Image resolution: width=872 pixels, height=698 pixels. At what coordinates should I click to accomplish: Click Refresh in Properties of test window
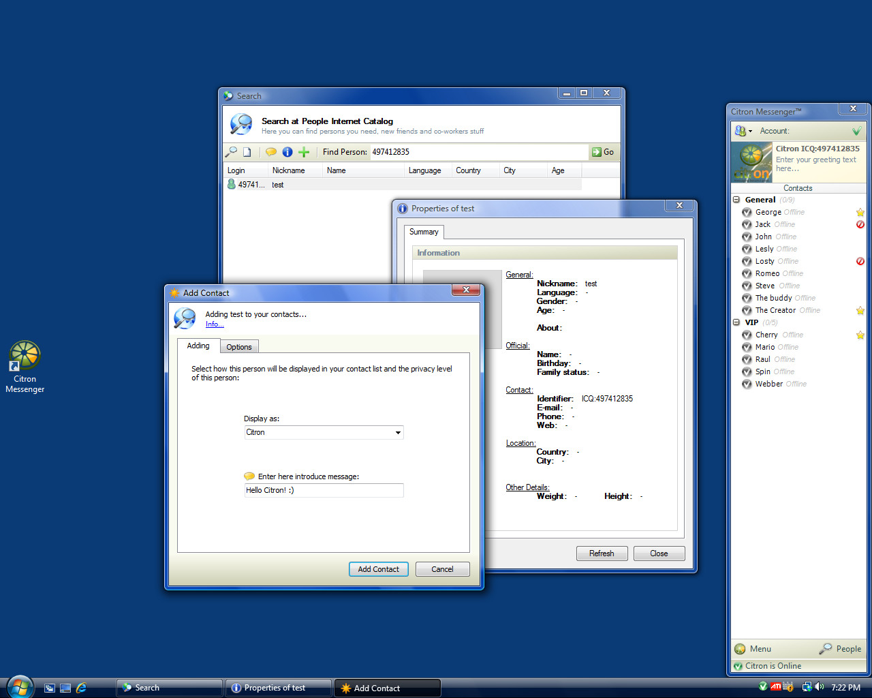pyautogui.click(x=602, y=553)
